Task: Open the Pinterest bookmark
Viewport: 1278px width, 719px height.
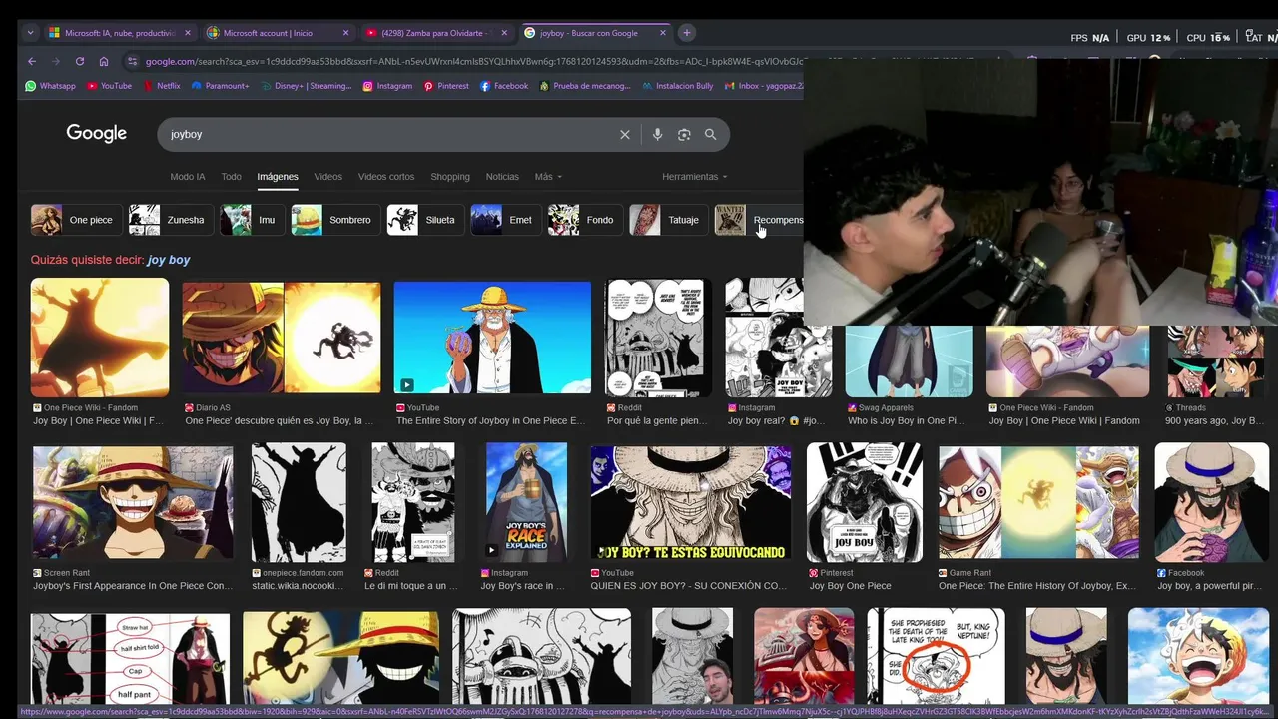Action: (446, 86)
